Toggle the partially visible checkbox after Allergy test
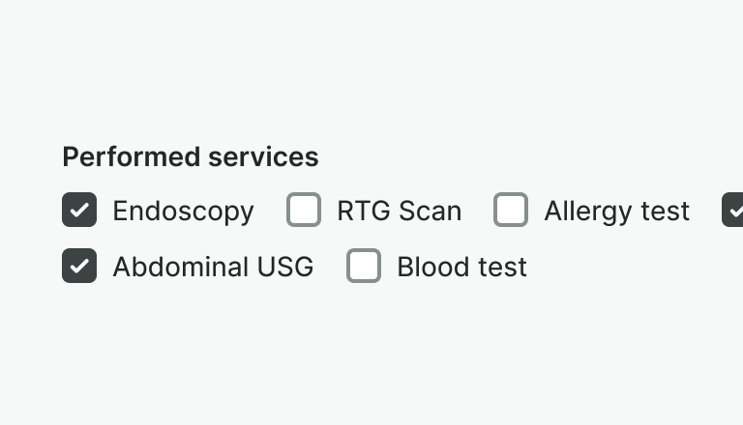The width and height of the screenshot is (743, 425). coord(733,210)
